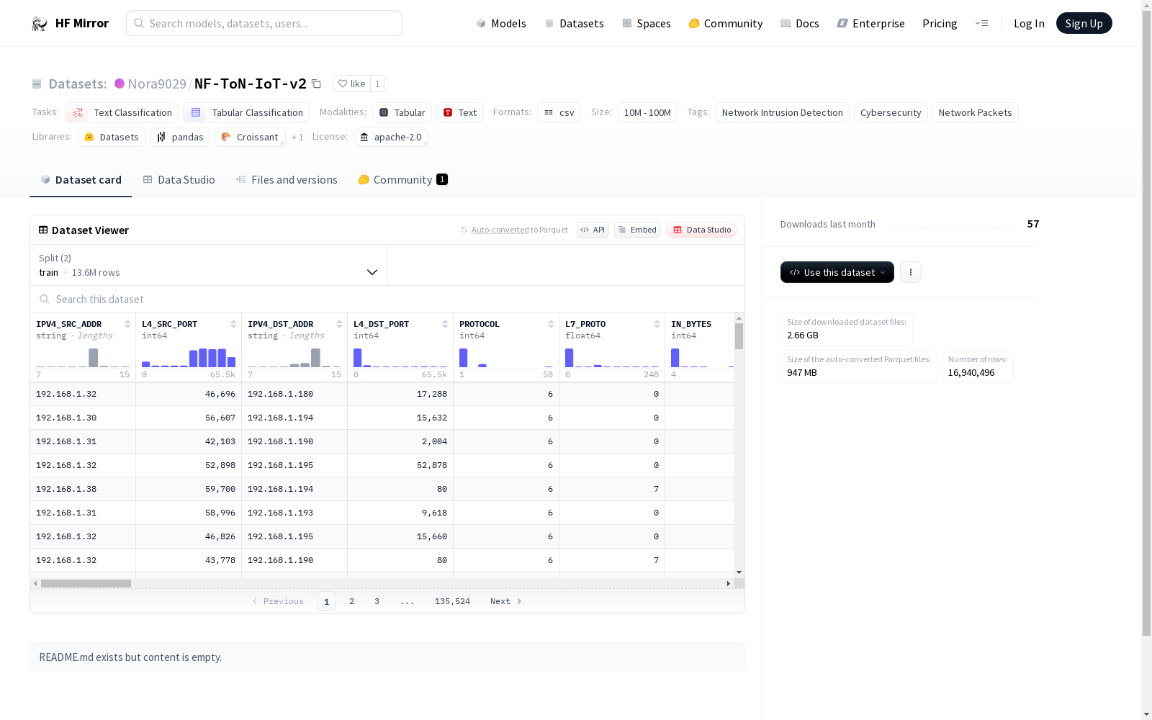The width and height of the screenshot is (1152, 720).
Task: Go to page 2 of the dataset
Action: click(351, 601)
